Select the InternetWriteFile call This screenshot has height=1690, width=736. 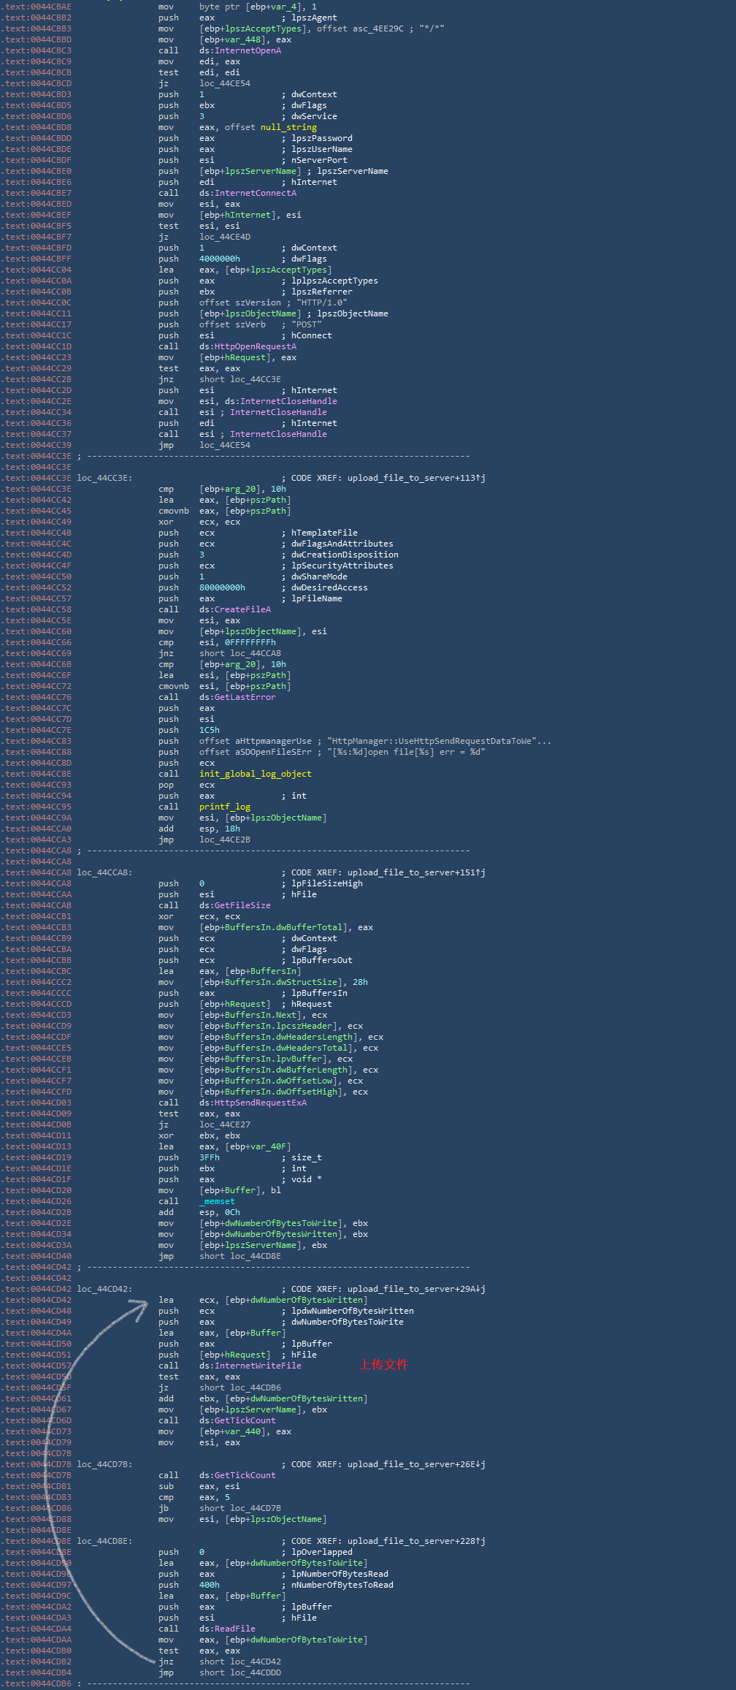click(x=258, y=1366)
